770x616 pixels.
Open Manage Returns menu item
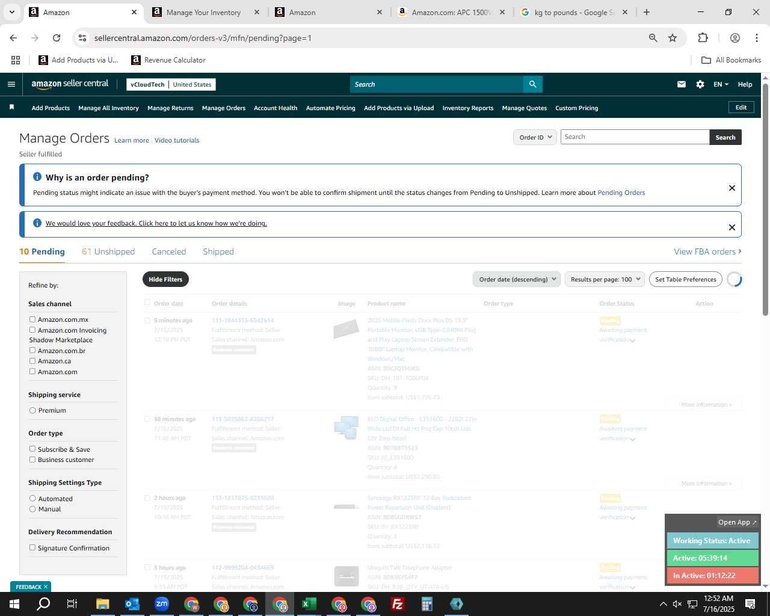coord(170,108)
